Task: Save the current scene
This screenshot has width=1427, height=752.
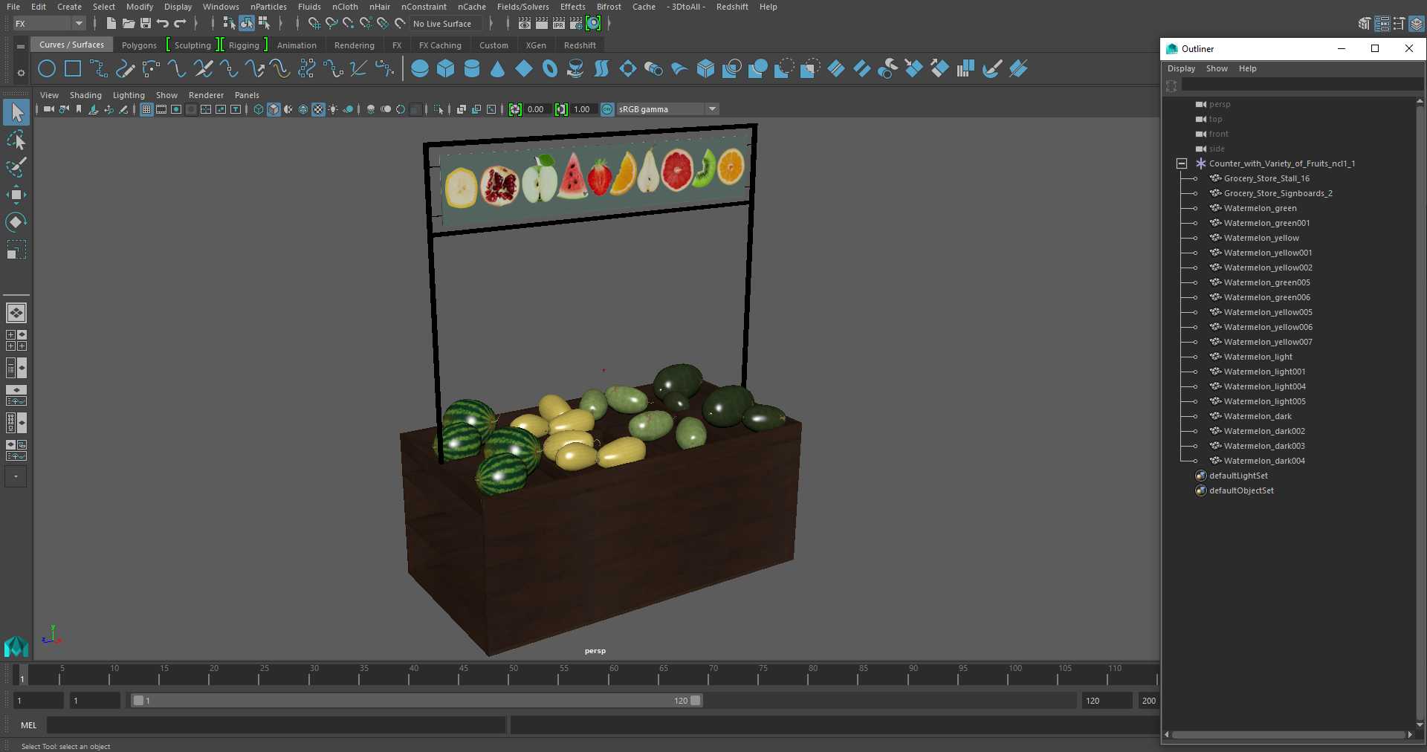Action: pos(146,24)
